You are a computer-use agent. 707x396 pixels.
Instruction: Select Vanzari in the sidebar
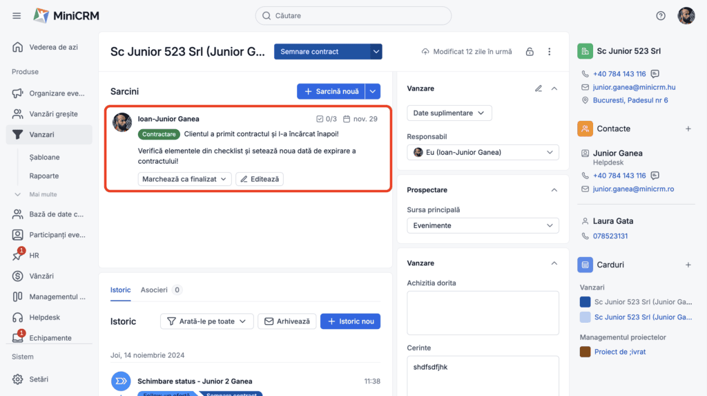[49, 135]
